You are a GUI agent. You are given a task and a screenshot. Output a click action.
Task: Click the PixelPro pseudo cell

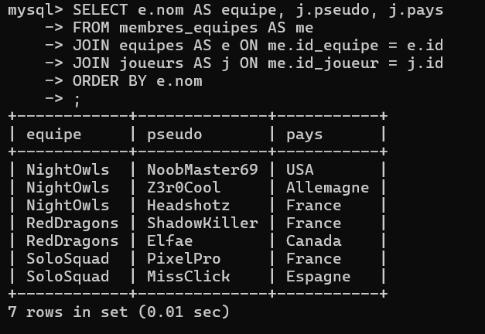coord(184,259)
